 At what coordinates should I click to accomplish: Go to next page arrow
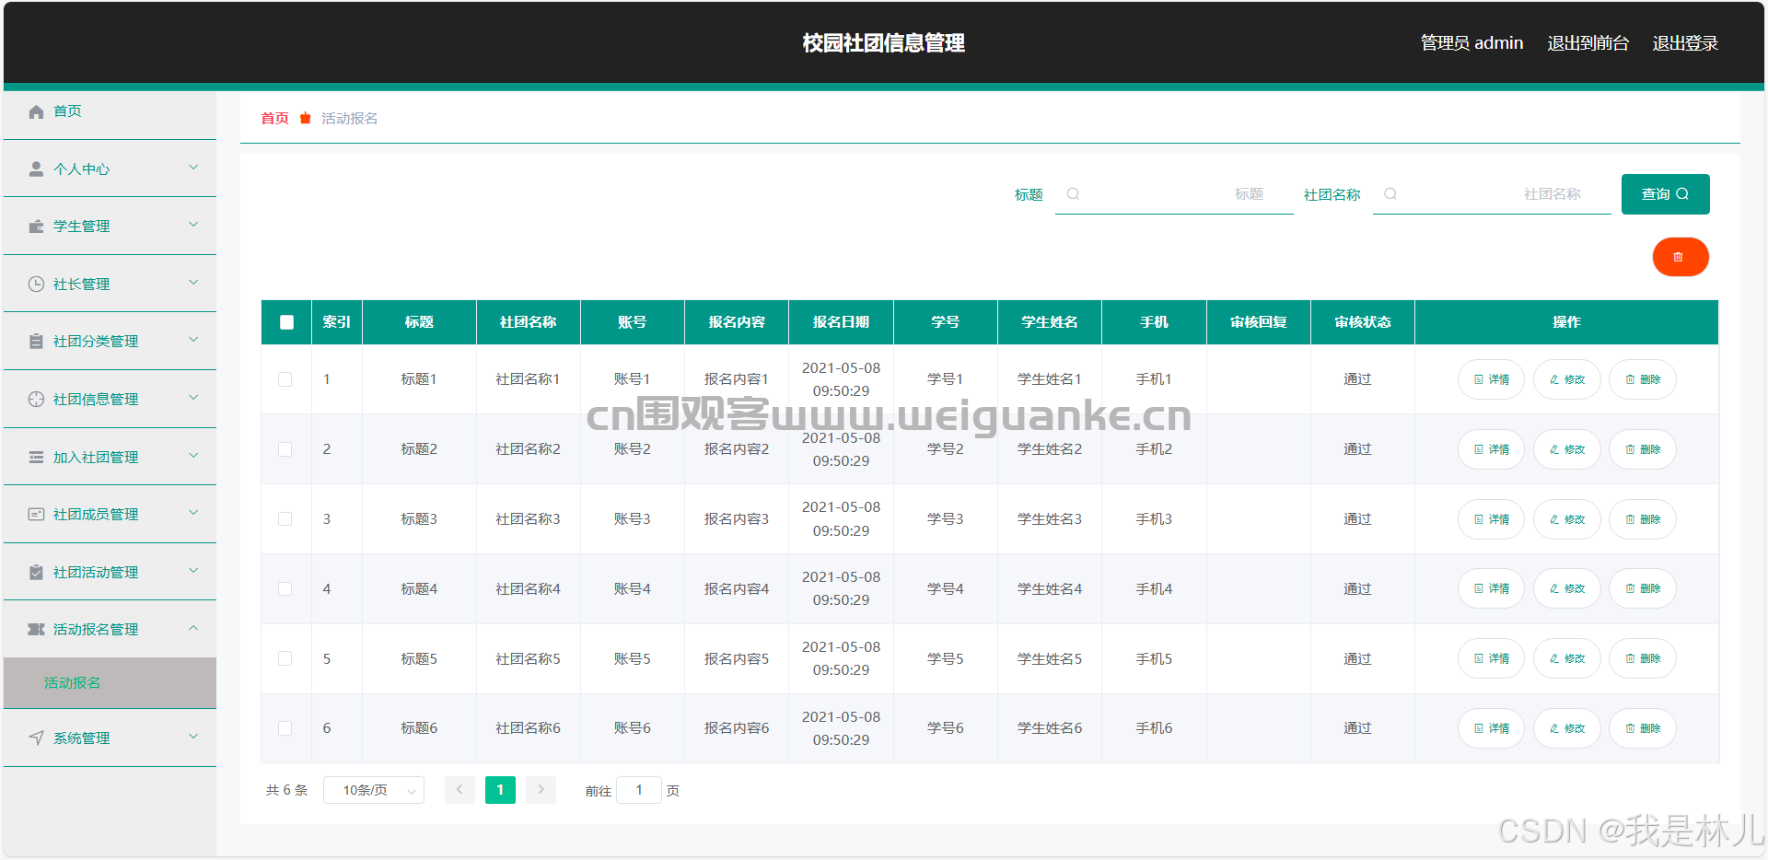[x=541, y=790]
